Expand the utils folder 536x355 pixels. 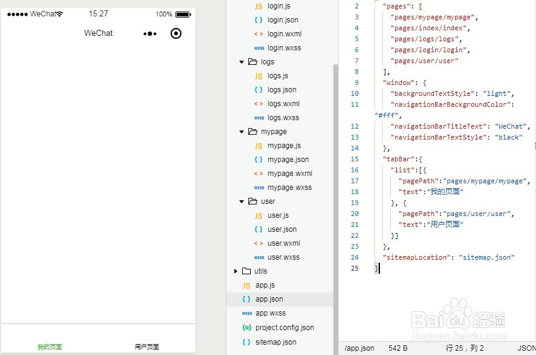click(236, 271)
